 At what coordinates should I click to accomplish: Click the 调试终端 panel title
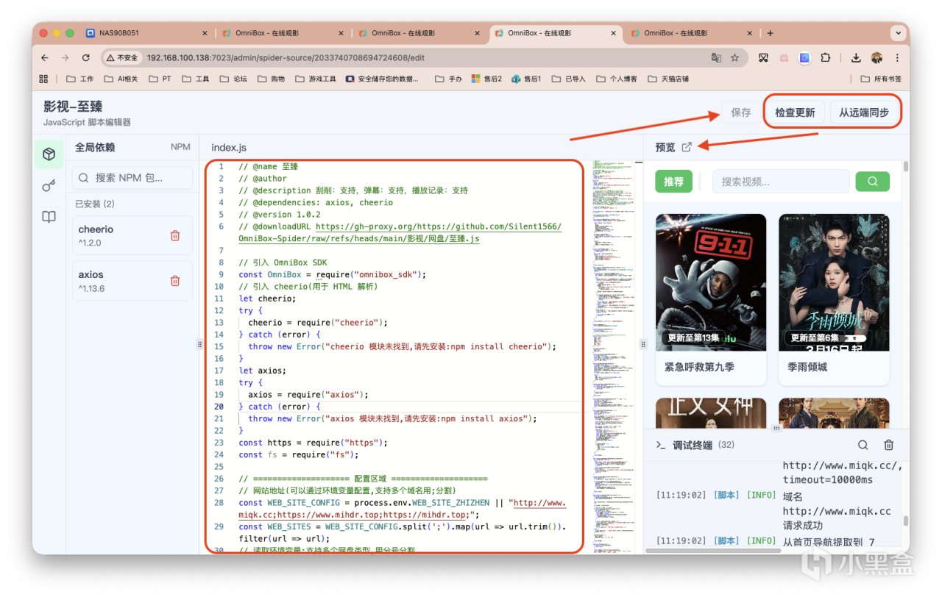tap(693, 445)
